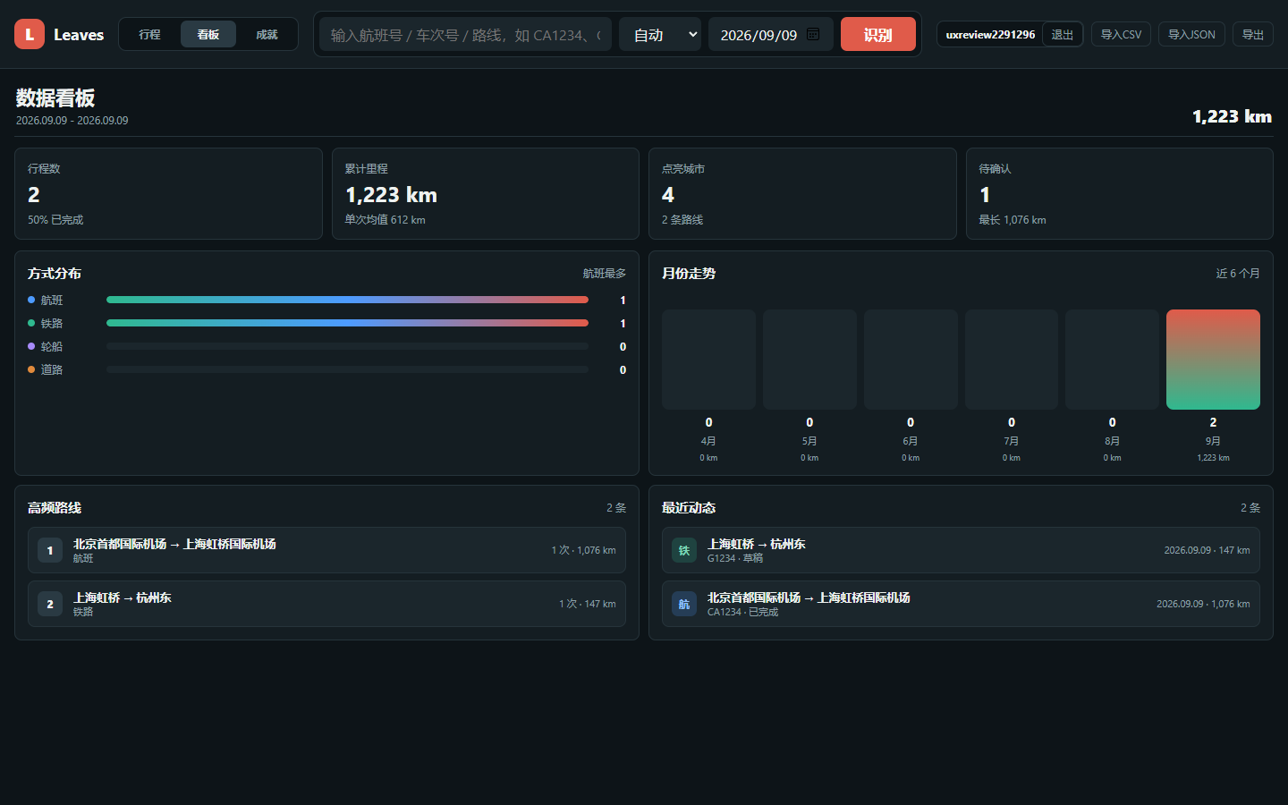1288x805 pixels.
Task: Click the 铁 rail badge on 上海虹桥 → 杭州东 activity
Action: pos(684,550)
